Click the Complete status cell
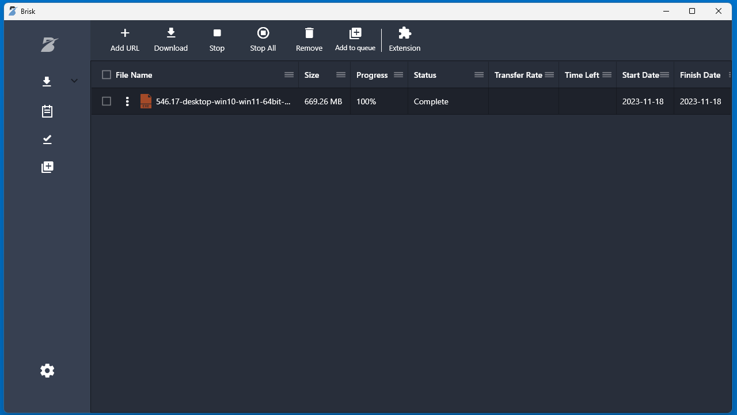737x415 pixels. (431, 101)
